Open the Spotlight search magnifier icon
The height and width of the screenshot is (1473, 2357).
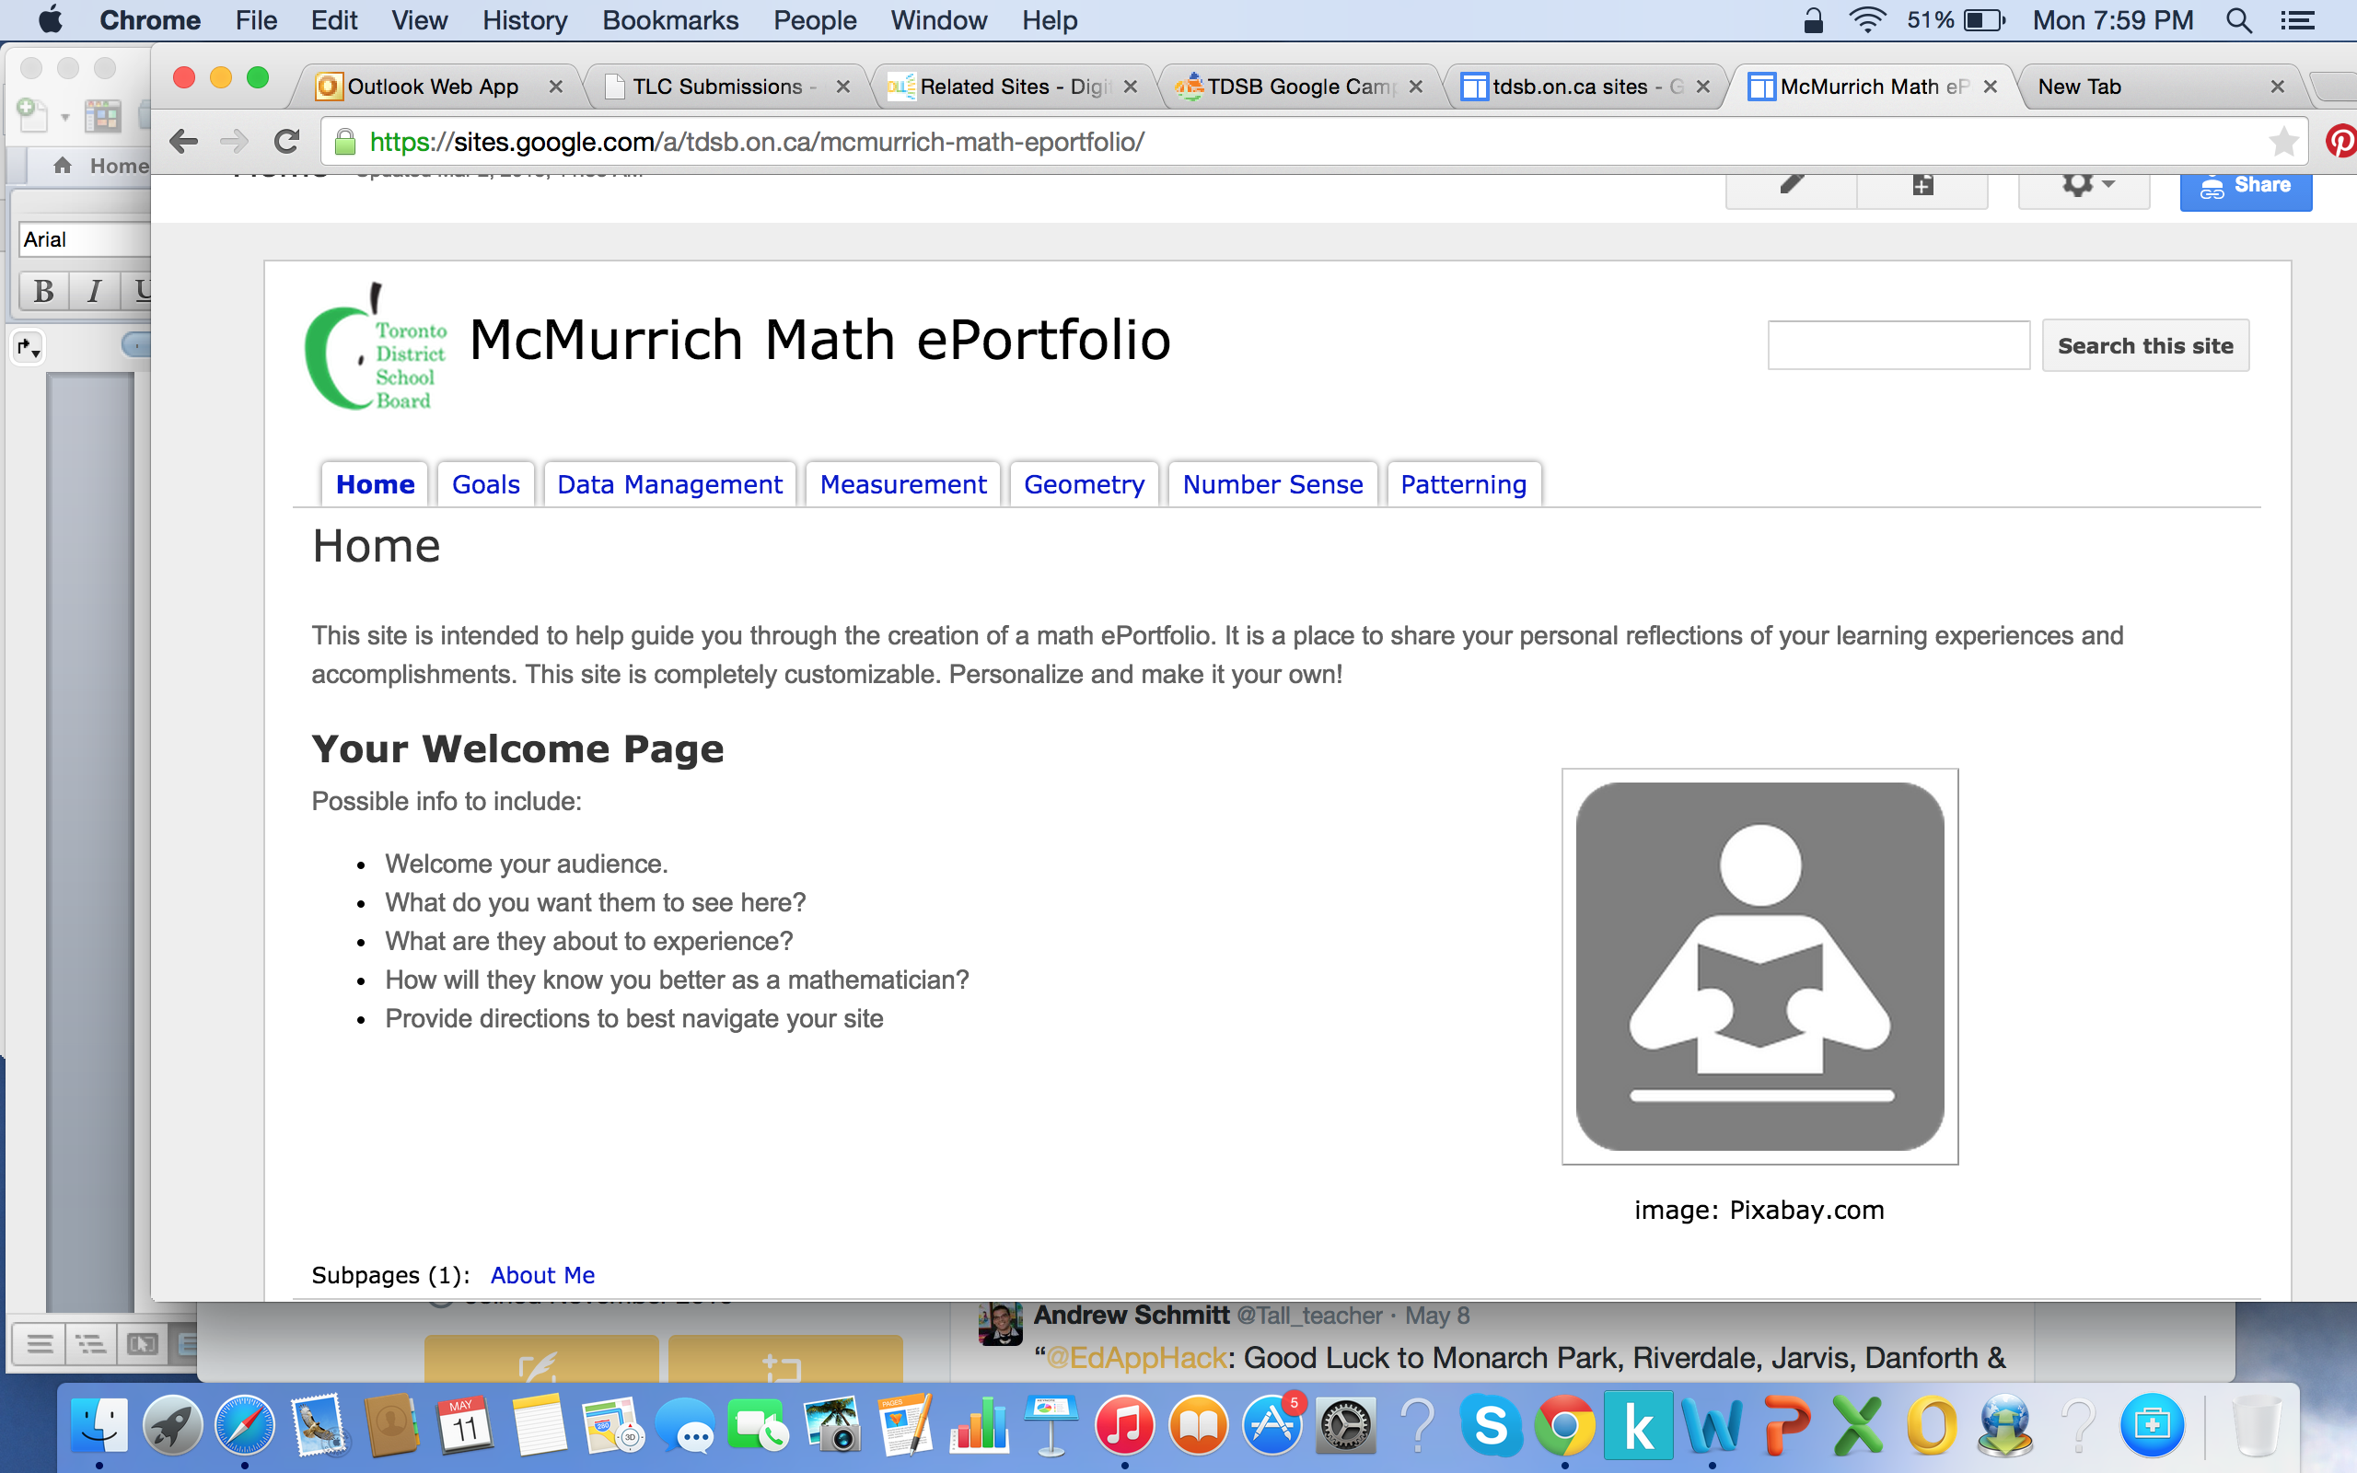tap(2239, 20)
